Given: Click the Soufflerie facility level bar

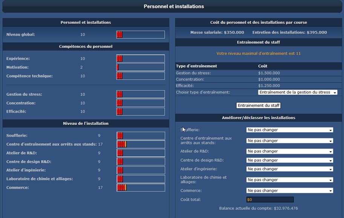Looking at the screenshot, I should [x=141, y=136].
